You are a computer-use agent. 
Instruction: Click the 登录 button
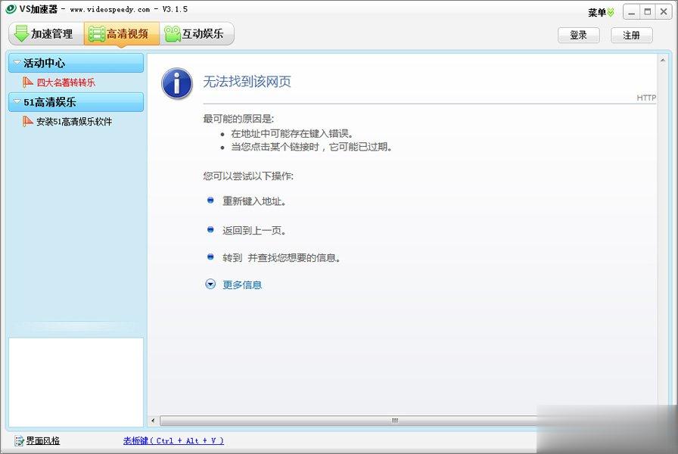click(579, 35)
